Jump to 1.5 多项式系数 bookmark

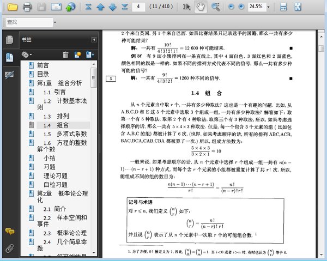coord(65,134)
